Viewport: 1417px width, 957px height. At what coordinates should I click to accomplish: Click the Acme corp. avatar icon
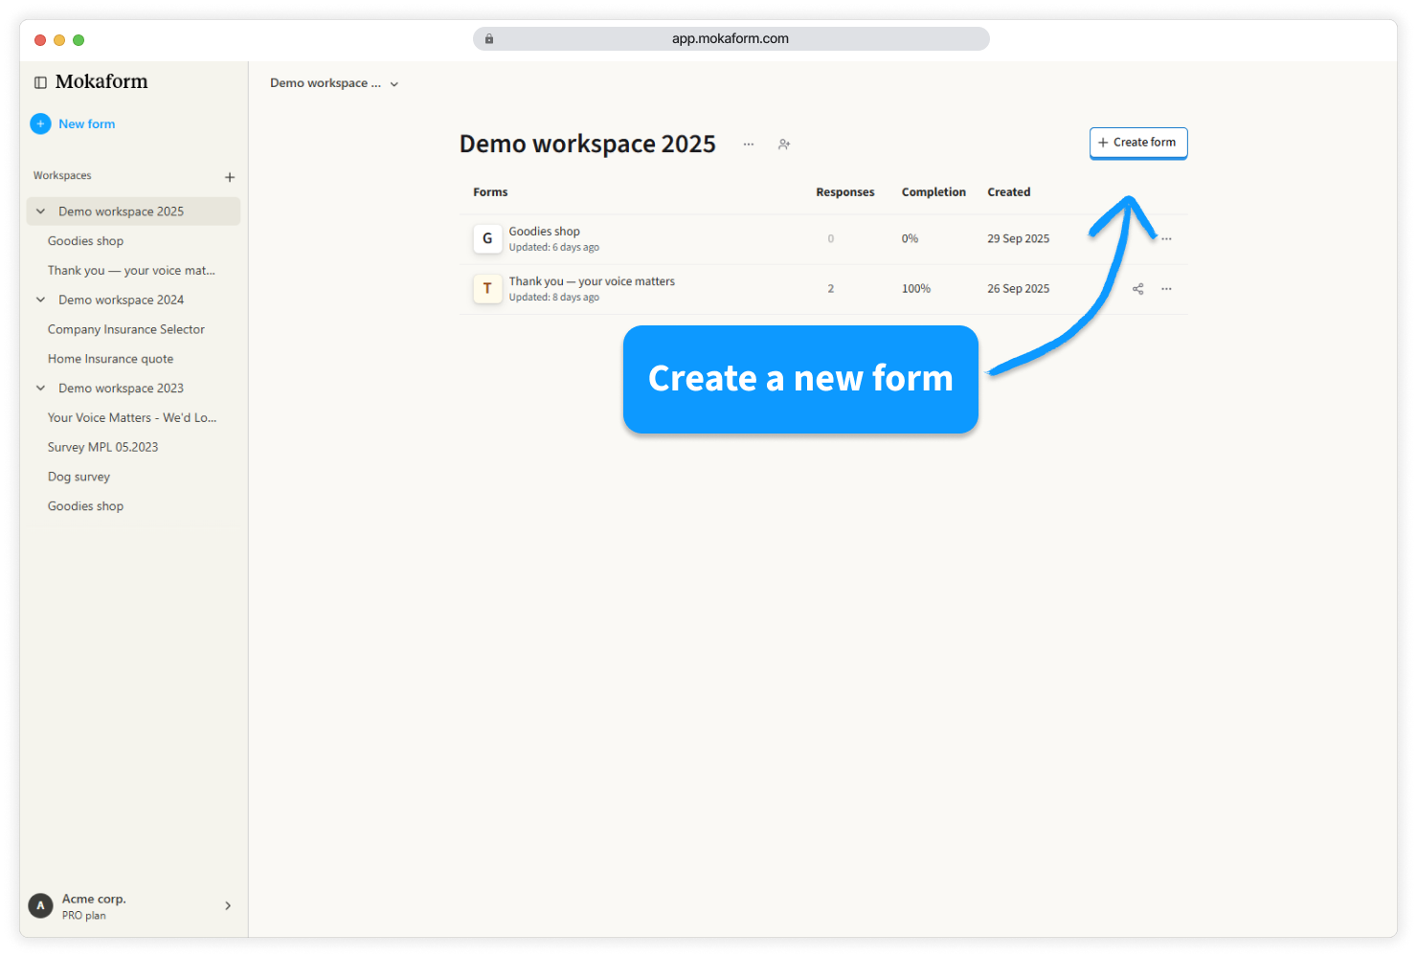40,905
